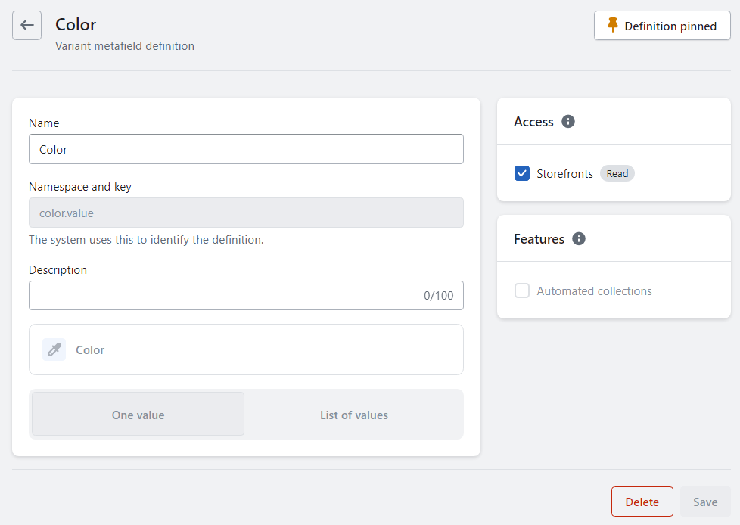
Task: Check the Automated collections checkbox
Action: (522, 290)
